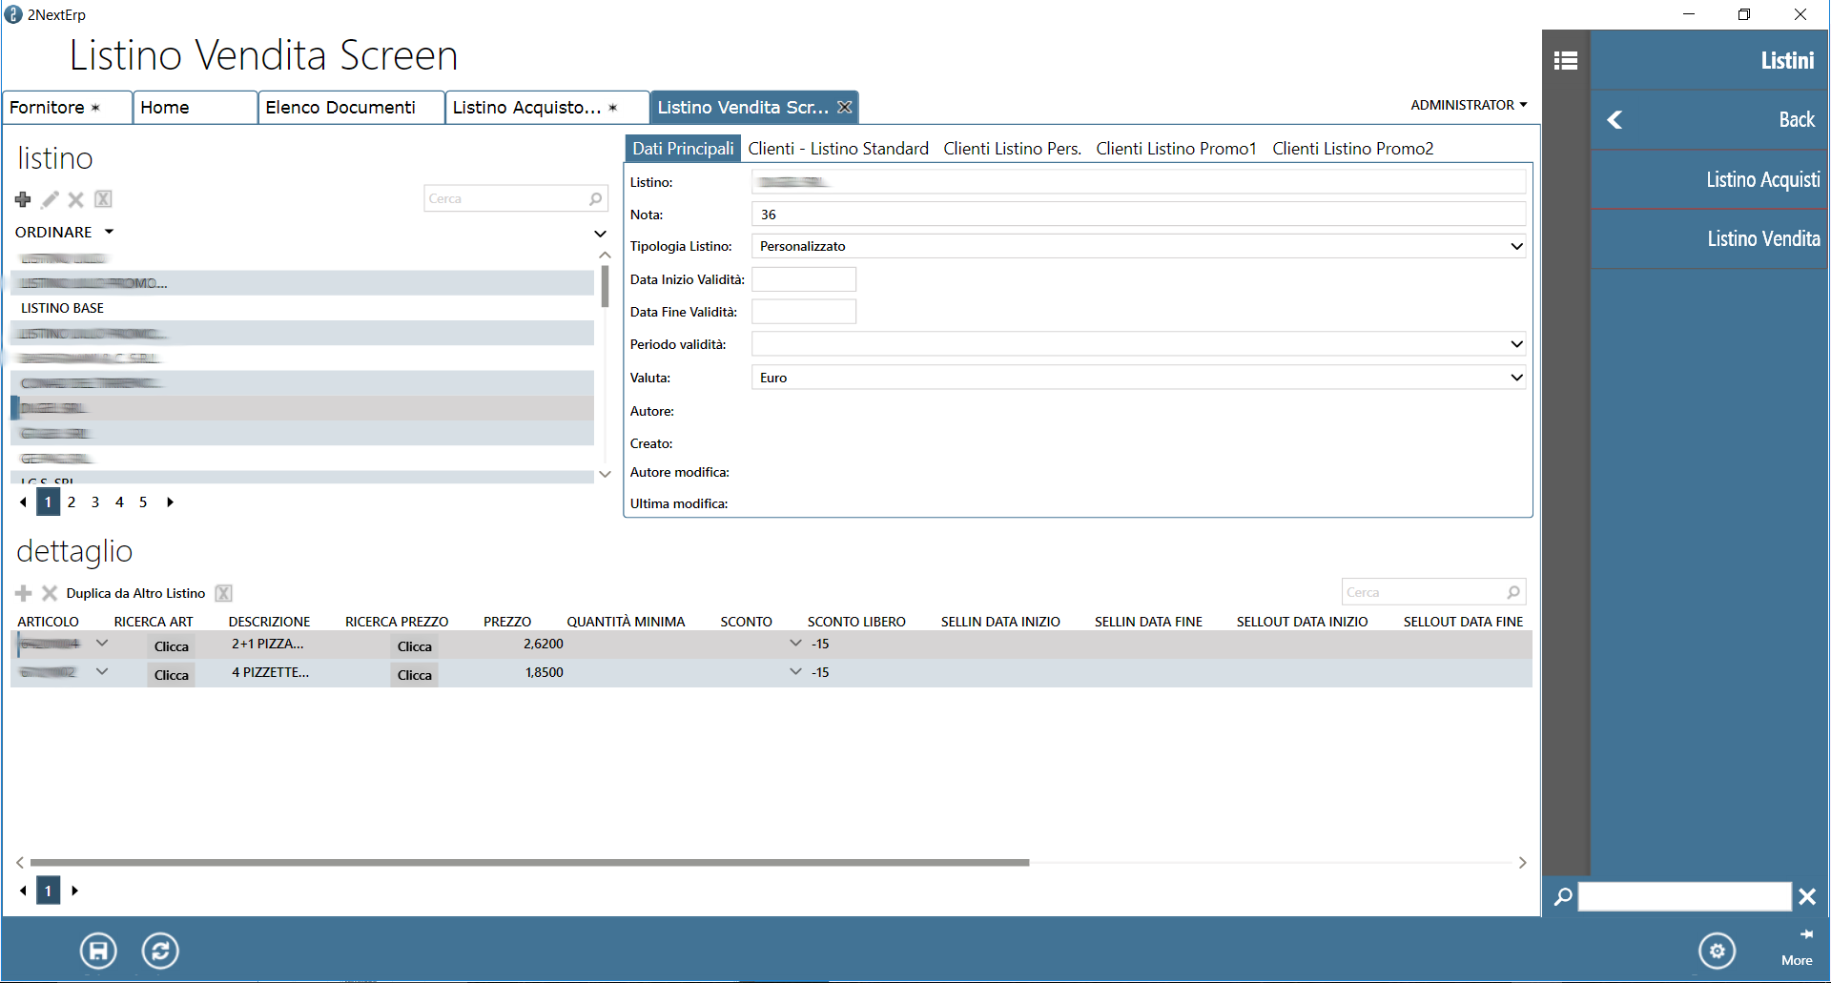The image size is (1831, 983).
Task: Click the Back arrow chevron icon
Action: (x=1615, y=120)
